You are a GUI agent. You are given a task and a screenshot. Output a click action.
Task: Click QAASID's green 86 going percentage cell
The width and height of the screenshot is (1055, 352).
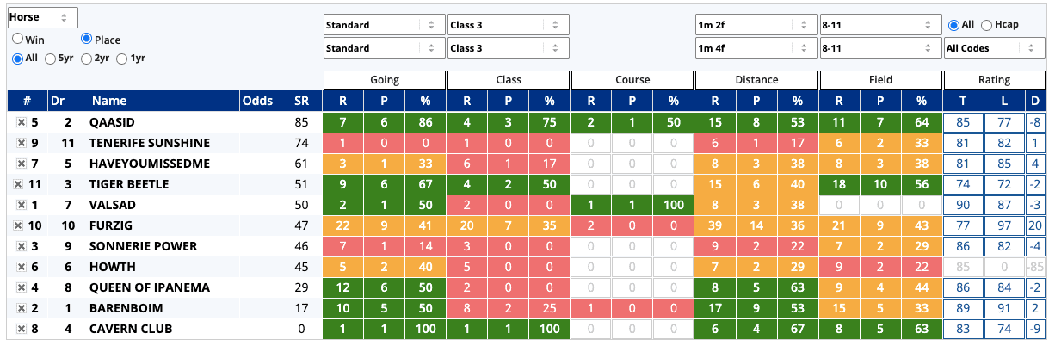tap(424, 122)
